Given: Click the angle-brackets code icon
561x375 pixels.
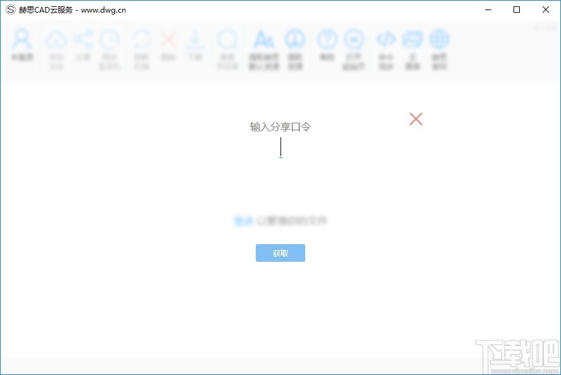Looking at the screenshot, I should click(386, 39).
